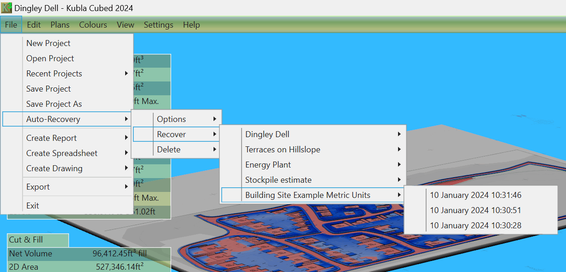Viewport: 566px width, 272px height.
Task: Open the Plans menu
Action: pos(60,25)
